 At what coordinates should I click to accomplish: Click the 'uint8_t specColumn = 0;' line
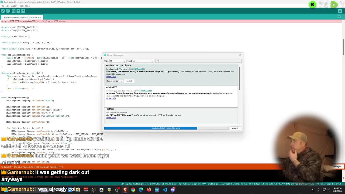click(x=16, y=36)
